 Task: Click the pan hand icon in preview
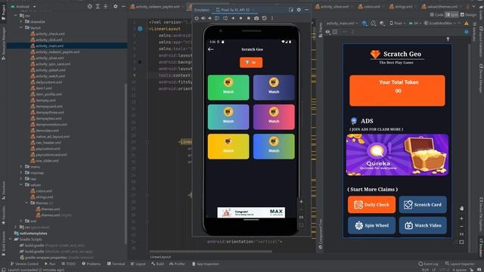[x=462, y=209]
